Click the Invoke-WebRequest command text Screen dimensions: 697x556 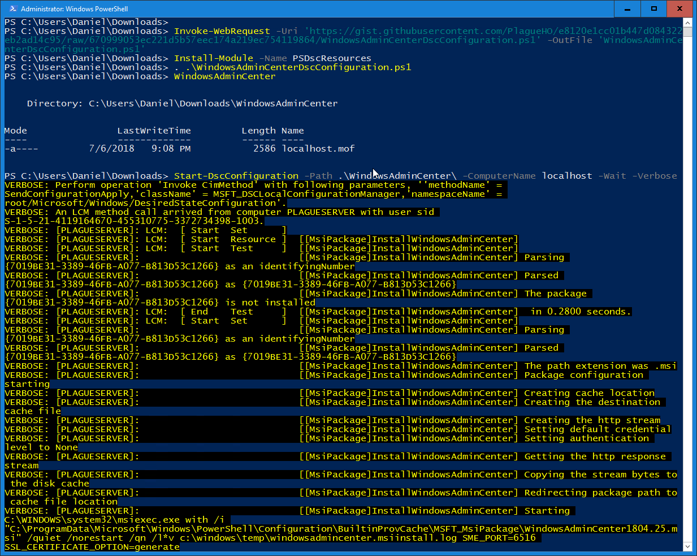tap(222, 31)
